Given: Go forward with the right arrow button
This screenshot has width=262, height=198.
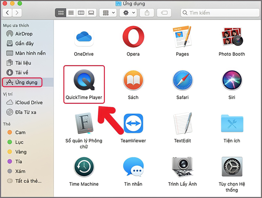Looking at the screenshot, I should pyautogui.click(x=17, y=13).
